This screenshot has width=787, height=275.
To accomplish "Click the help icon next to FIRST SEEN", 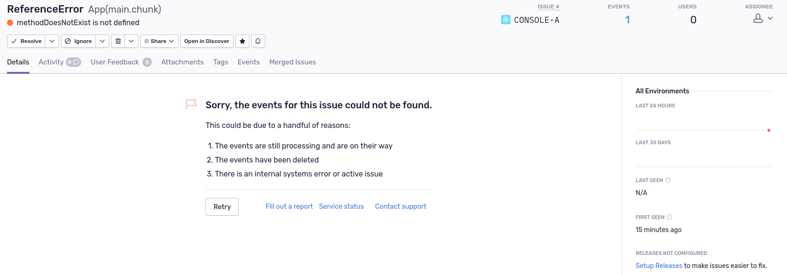I will coord(670,217).
